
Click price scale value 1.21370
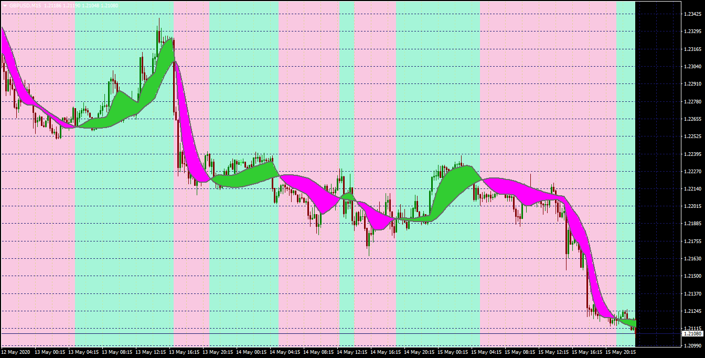point(693,293)
